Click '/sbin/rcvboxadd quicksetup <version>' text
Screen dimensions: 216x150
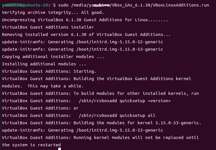pyautogui.click(x=125, y=101)
